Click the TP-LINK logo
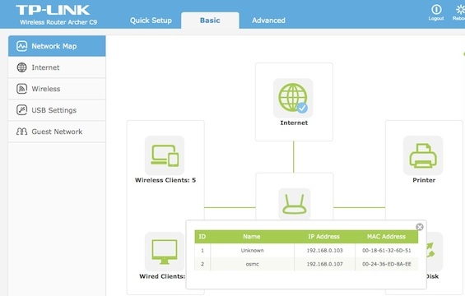 (x=53, y=10)
